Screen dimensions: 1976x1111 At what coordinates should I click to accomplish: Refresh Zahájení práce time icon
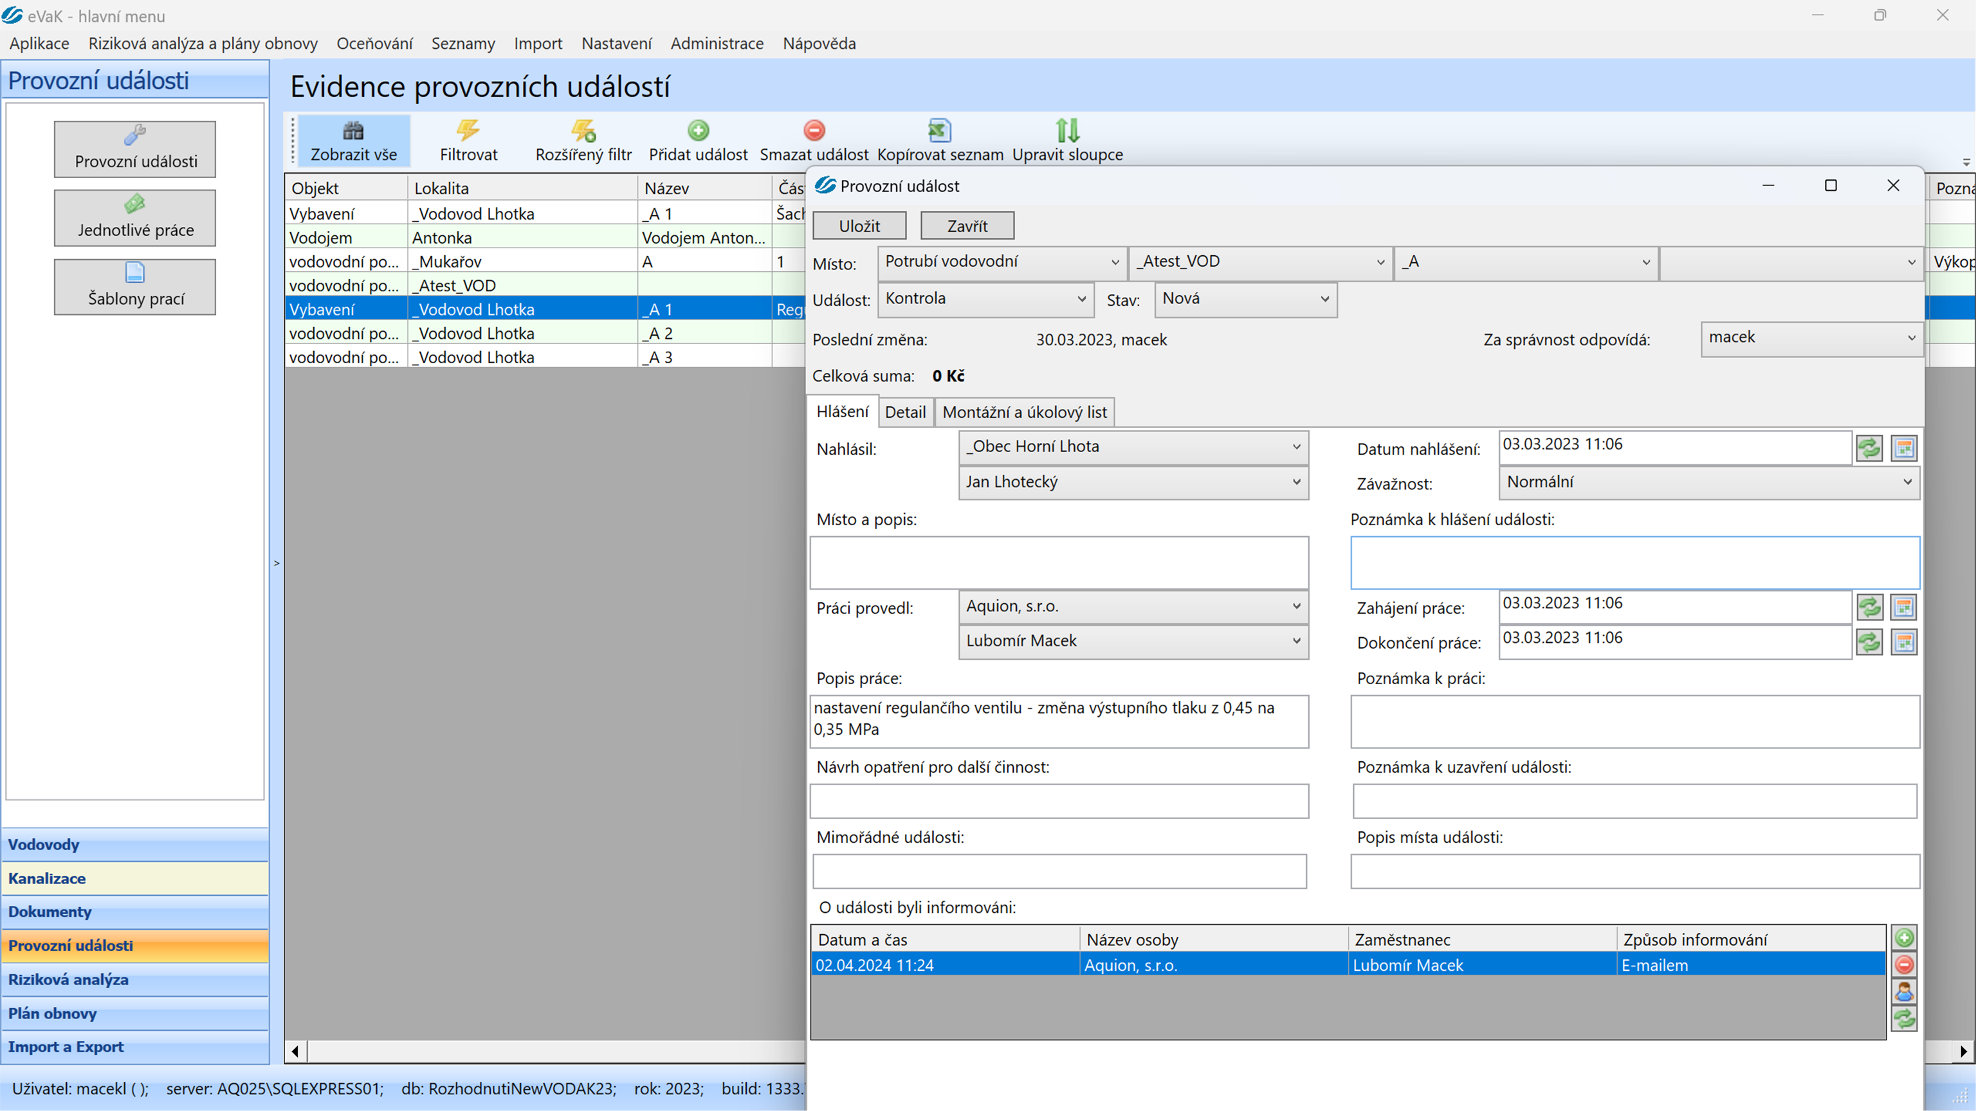[1869, 607]
